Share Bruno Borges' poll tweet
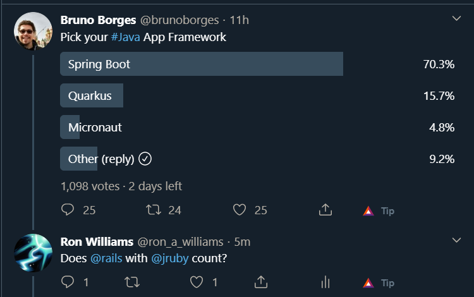The image size is (474, 297). coord(325,209)
